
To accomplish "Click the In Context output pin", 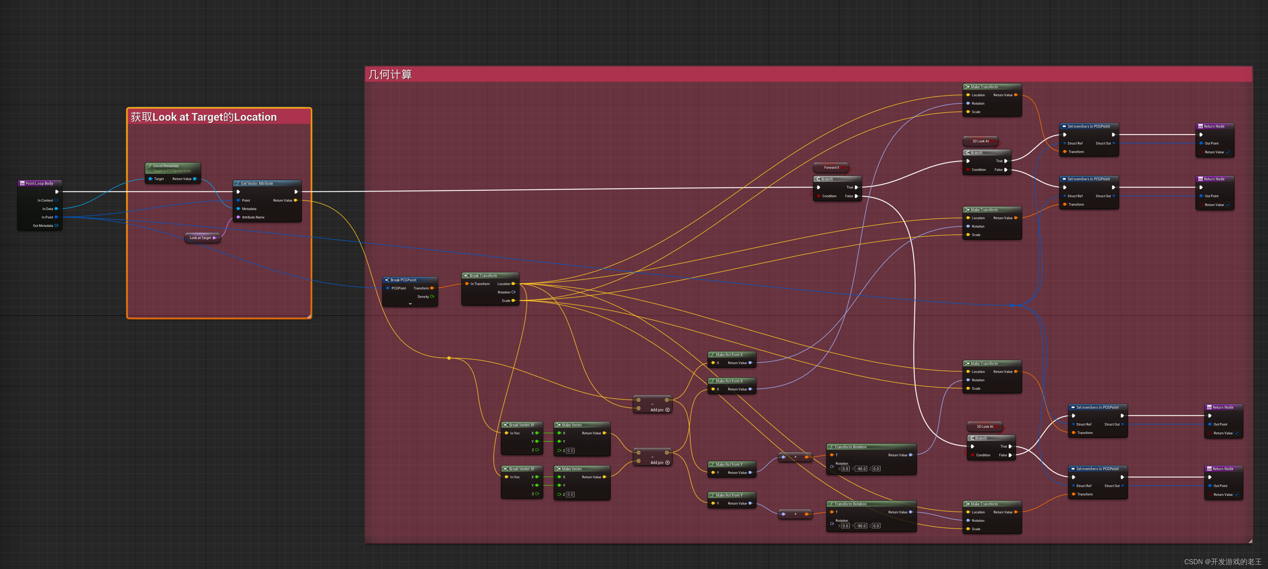I will pyautogui.click(x=56, y=200).
